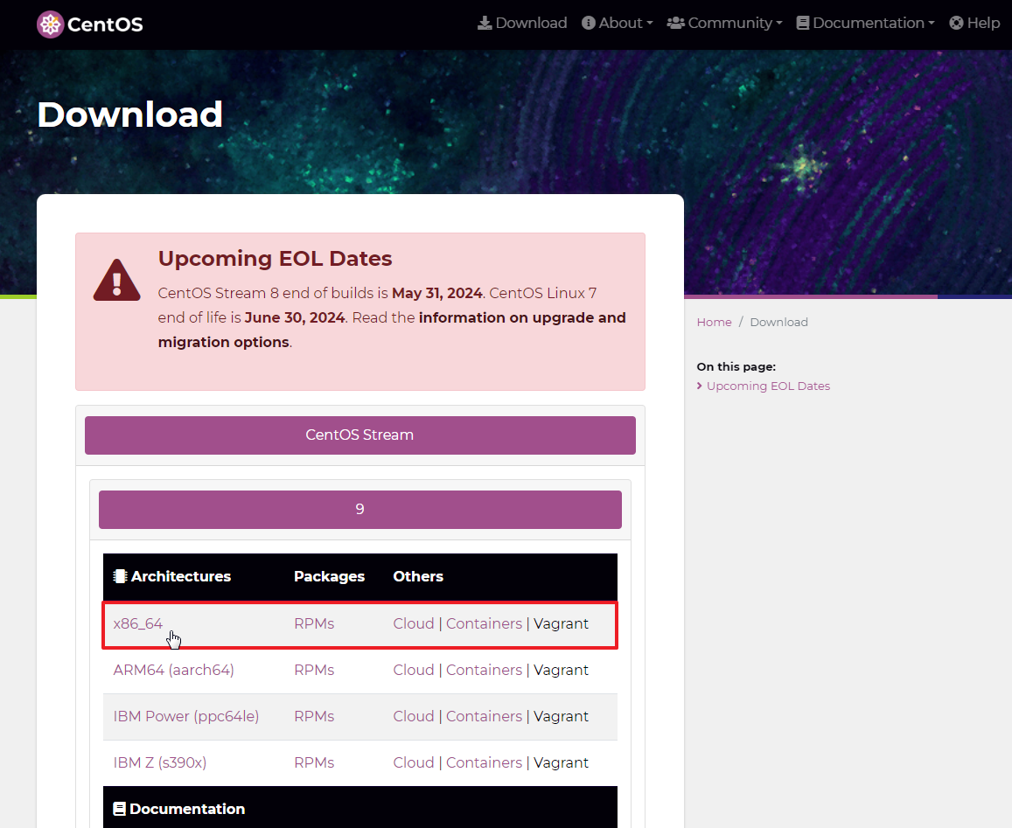Go to Home in the breadcrumb
1012x828 pixels.
click(x=714, y=322)
